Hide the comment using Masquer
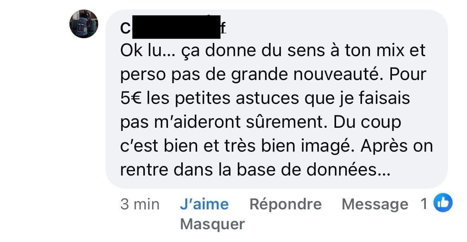467x242 pixels. (x=212, y=224)
